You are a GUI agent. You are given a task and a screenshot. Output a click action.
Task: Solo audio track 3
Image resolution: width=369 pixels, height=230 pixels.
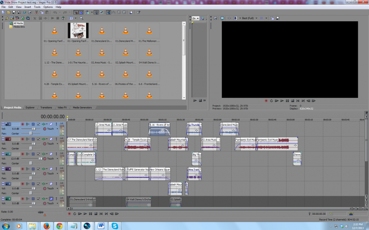56,154
